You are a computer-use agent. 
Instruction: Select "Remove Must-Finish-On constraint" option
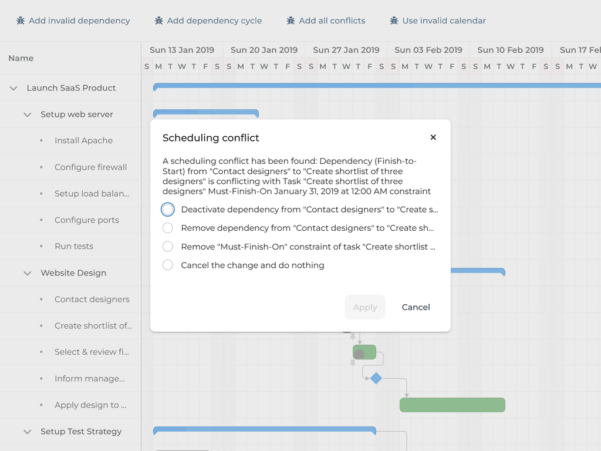coord(167,247)
